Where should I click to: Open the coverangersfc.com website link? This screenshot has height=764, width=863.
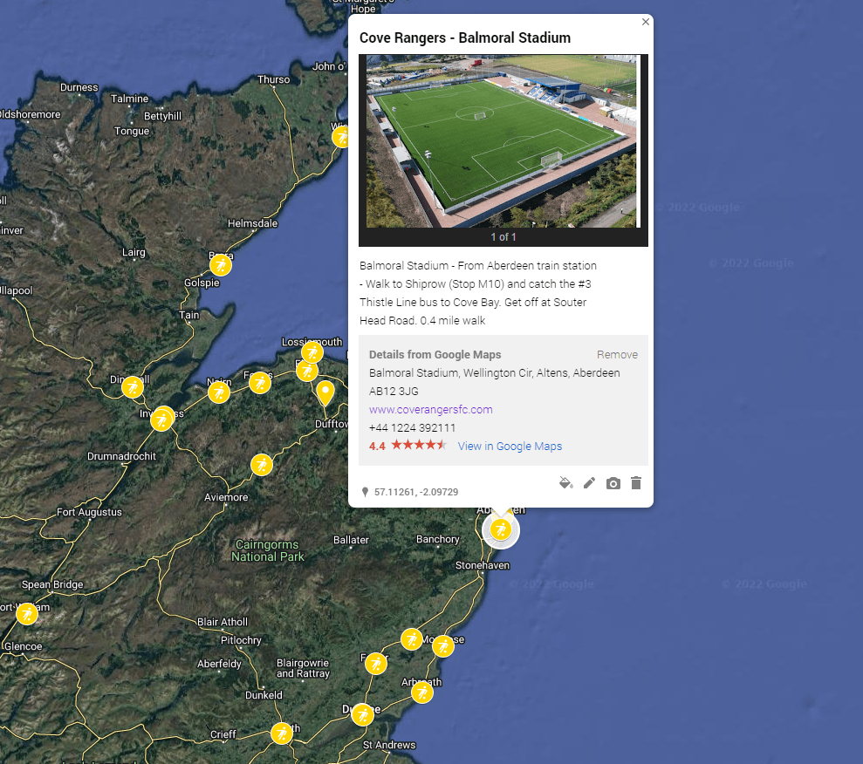(x=430, y=409)
